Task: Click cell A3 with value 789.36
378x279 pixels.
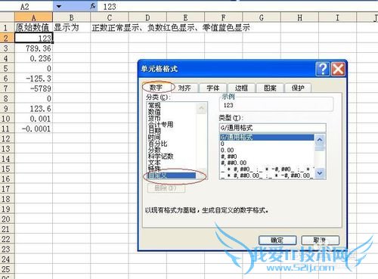Action: 33,48
